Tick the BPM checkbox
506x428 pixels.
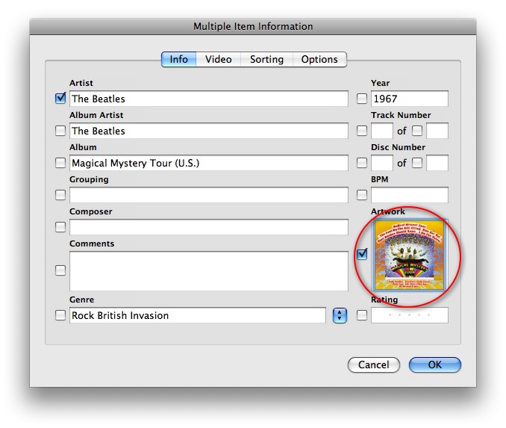362,195
